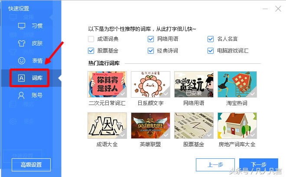Close the quick settings dialog

[x=278, y=9]
